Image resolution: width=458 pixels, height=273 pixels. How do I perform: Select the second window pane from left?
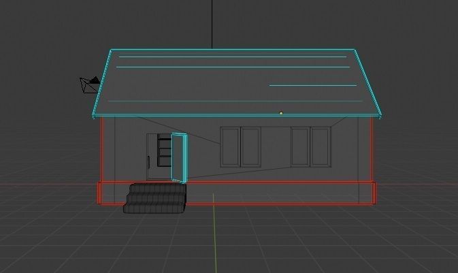tap(251, 147)
